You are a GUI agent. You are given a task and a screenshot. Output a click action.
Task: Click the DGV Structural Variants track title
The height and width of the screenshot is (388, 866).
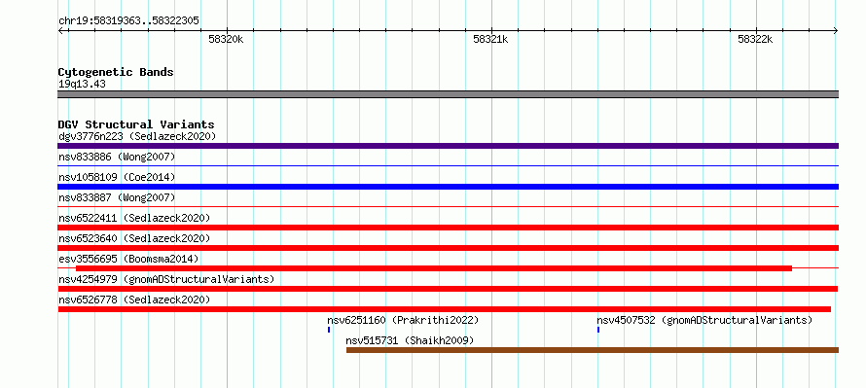pos(136,124)
